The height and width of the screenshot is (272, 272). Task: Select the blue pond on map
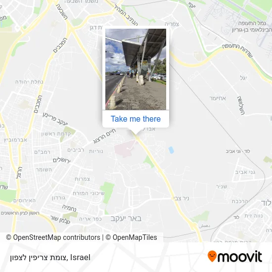[x=171, y=150]
